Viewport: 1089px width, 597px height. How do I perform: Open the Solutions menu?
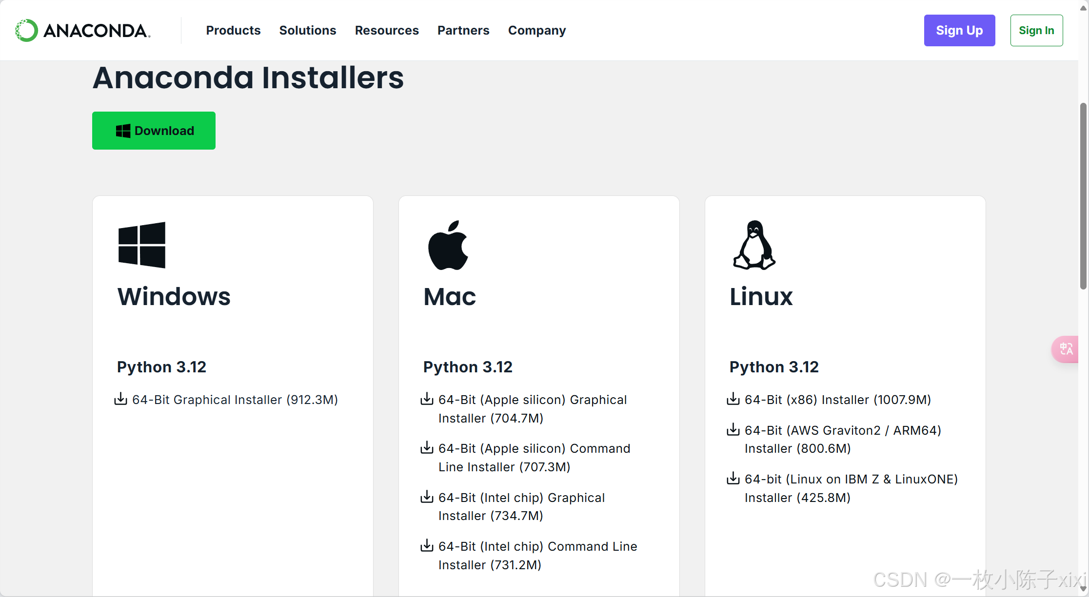click(x=308, y=30)
